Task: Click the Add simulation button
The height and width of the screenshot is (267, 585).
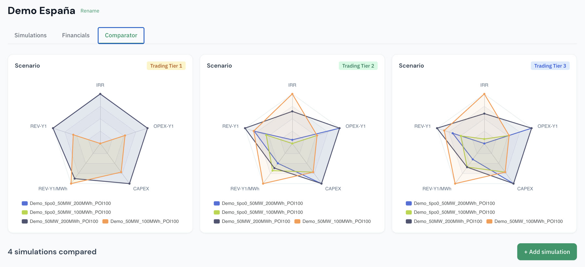Action: pyautogui.click(x=547, y=252)
